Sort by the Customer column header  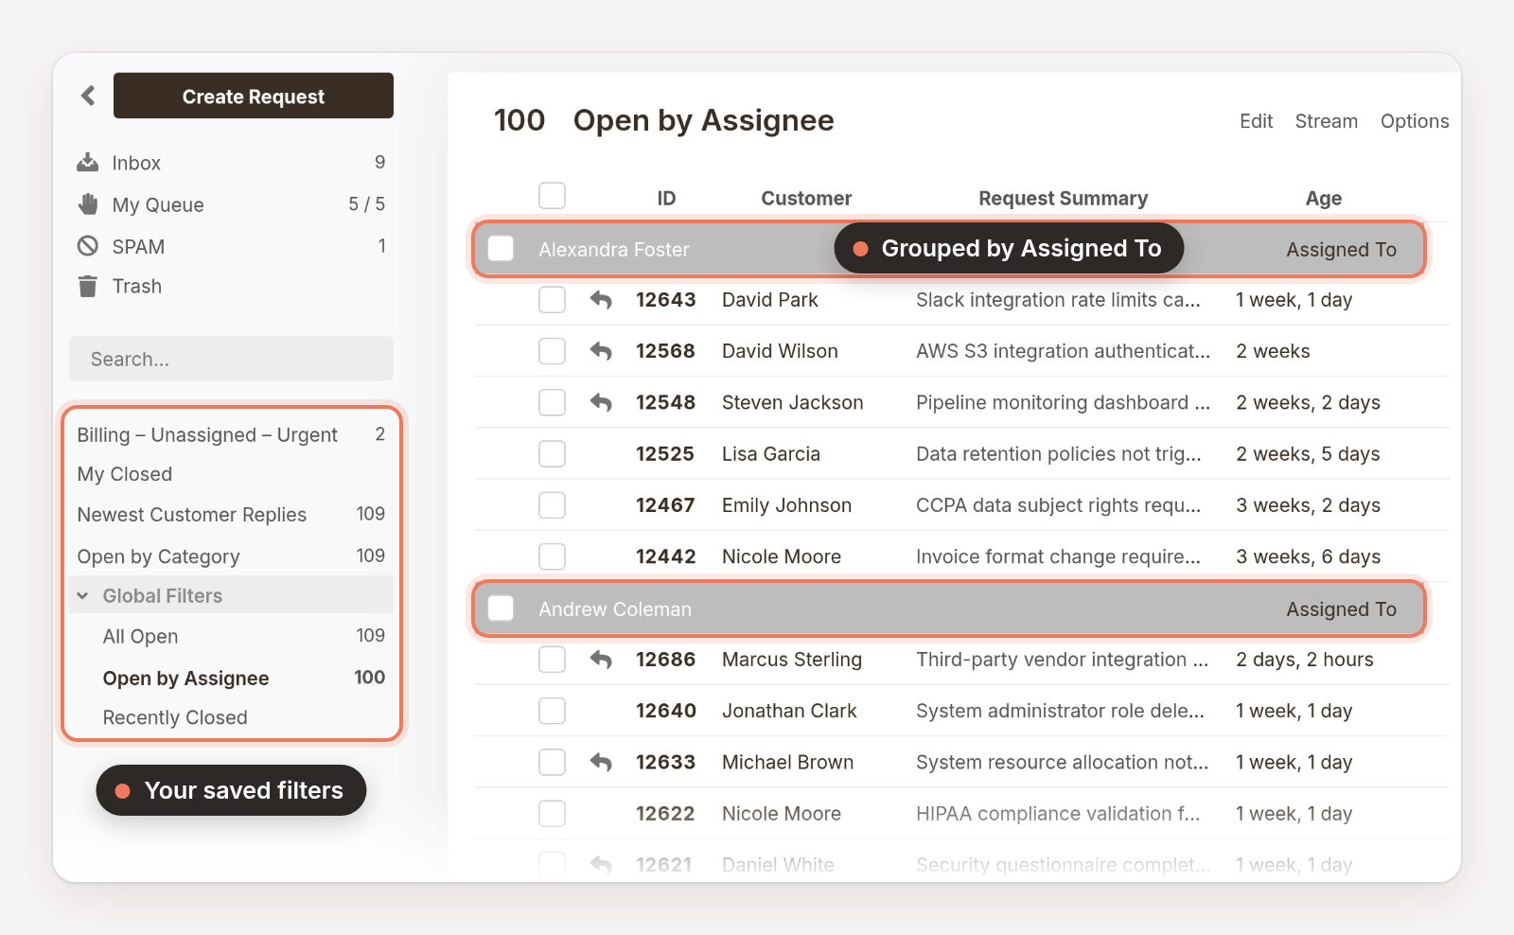(806, 199)
